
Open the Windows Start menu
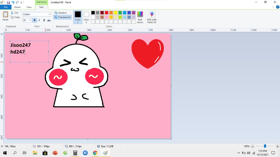point(5,153)
